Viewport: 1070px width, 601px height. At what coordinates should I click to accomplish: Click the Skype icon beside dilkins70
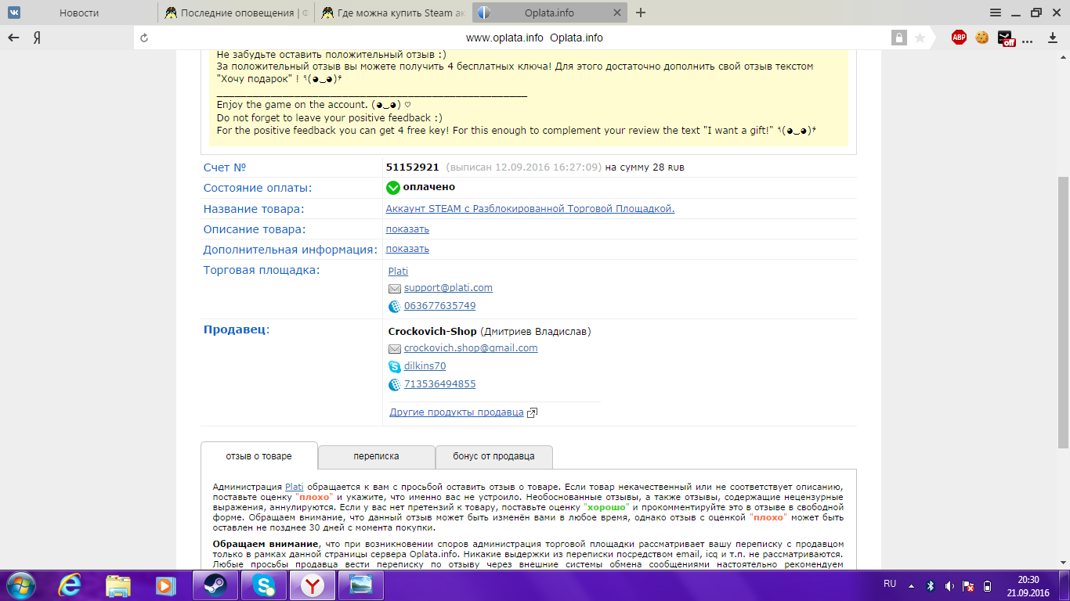click(x=395, y=367)
